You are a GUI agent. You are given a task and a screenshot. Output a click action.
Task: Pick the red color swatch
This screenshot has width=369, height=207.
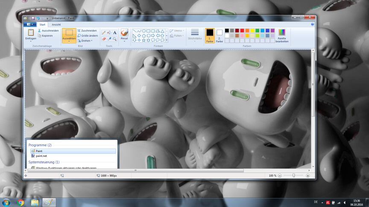click(x=242, y=31)
